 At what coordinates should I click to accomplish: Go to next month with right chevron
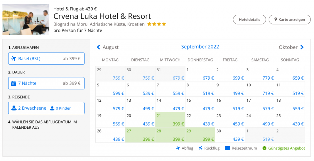pos(302,47)
